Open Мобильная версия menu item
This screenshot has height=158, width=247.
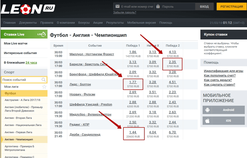pyautogui.click(x=141, y=22)
